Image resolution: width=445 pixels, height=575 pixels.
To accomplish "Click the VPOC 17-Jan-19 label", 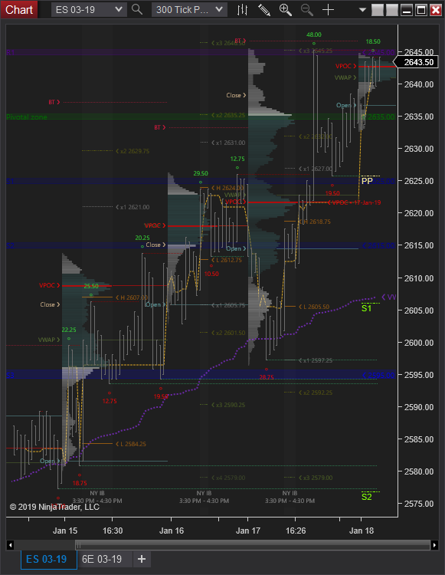I will coord(354,202).
